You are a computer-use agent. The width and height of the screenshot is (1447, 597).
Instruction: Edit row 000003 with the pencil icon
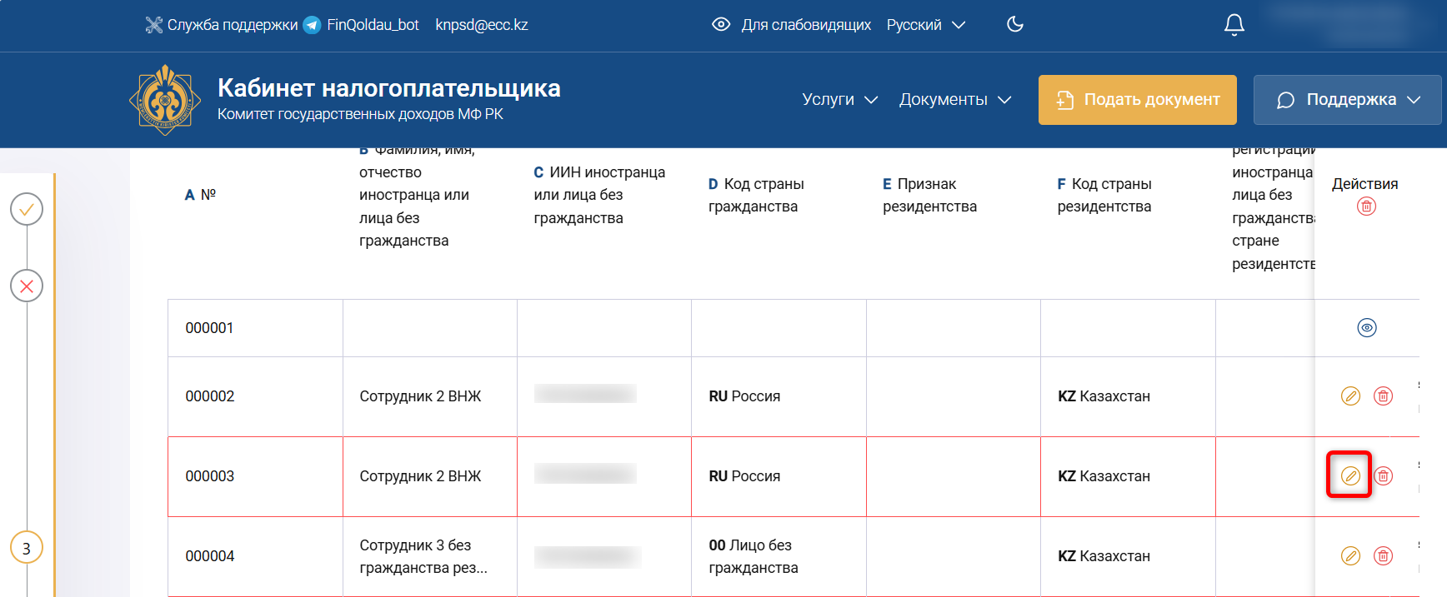(1350, 476)
